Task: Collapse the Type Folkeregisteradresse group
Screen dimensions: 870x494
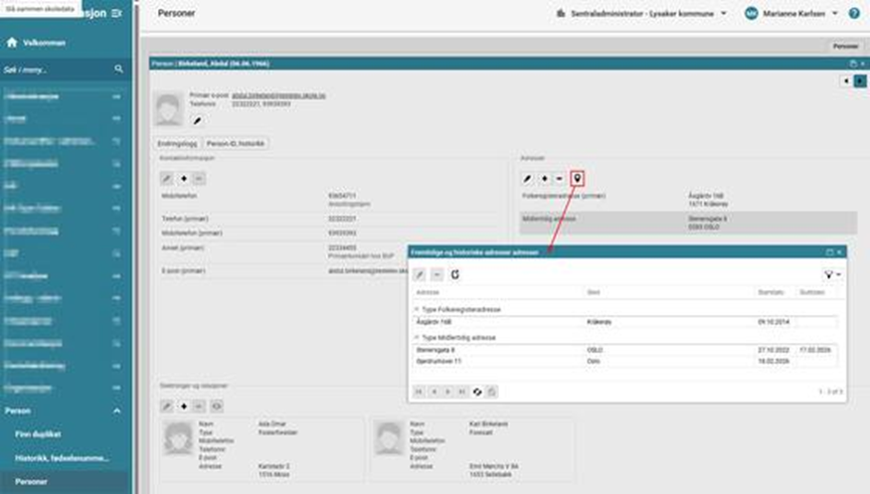Action: coord(417,310)
